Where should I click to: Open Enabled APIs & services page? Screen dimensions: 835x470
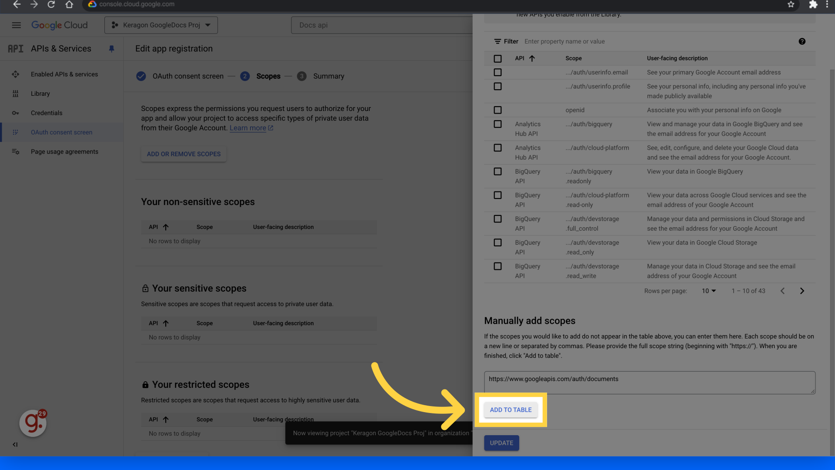[x=64, y=74]
